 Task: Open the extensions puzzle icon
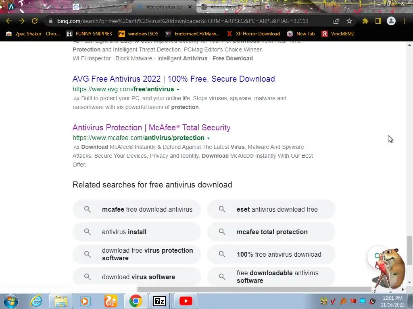[365, 21]
